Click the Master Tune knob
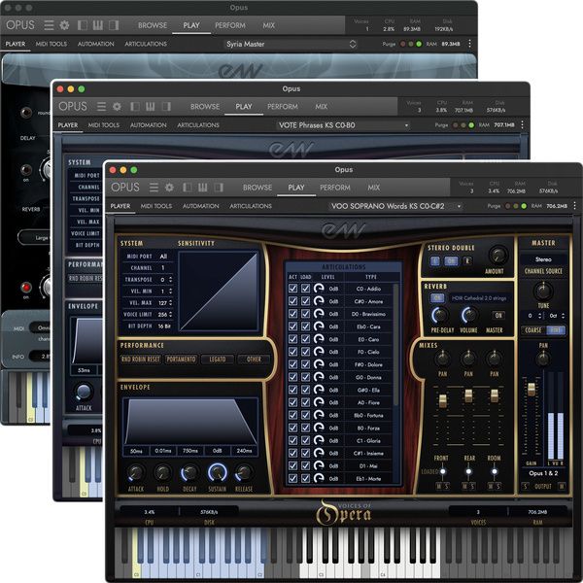 click(543, 291)
